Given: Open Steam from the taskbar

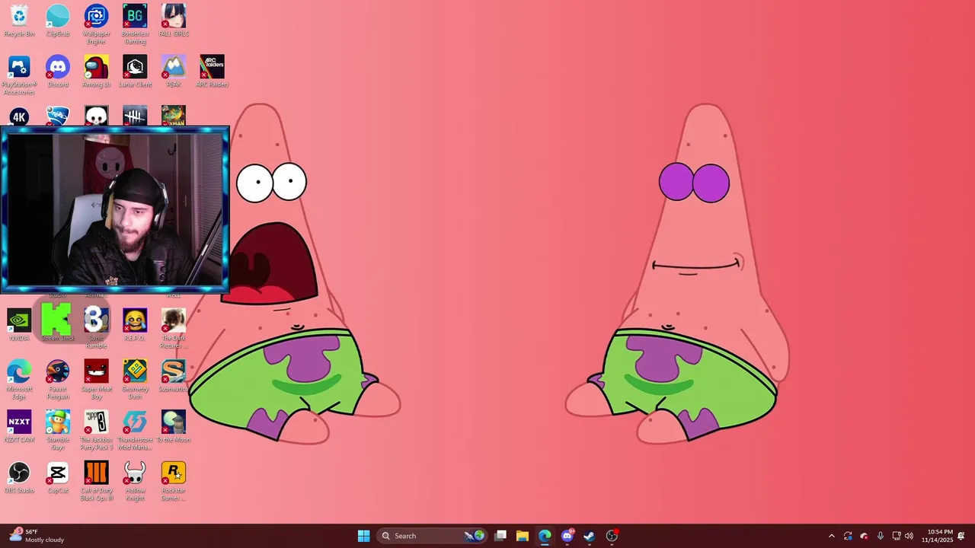Looking at the screenshot, I should click(590, 536).
